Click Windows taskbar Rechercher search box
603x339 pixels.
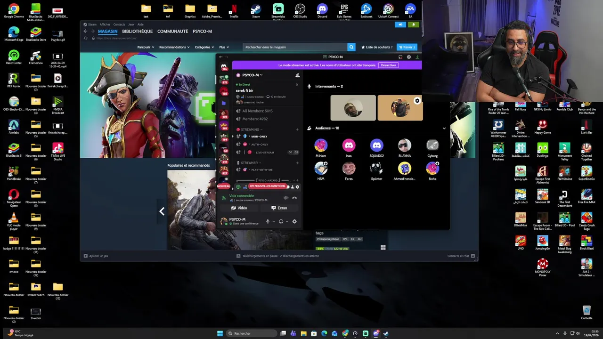tap(252, 333)
